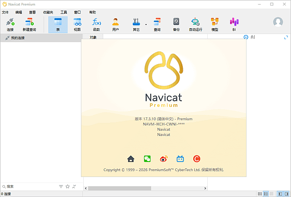Click the WeChat icon in About dialog
Screen dimensions: 291x197
[x=147, y=159]
